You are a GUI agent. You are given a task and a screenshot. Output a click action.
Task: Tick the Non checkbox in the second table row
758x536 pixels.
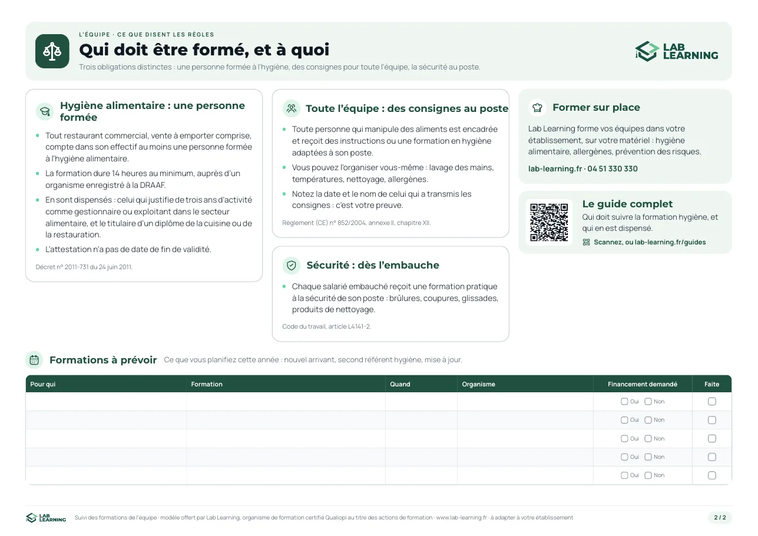(x=648, y=420)
